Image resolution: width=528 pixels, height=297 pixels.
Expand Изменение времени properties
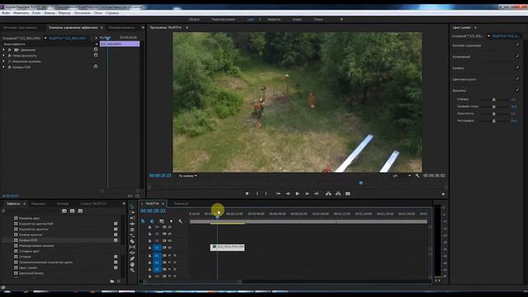[x=3, y=61]
